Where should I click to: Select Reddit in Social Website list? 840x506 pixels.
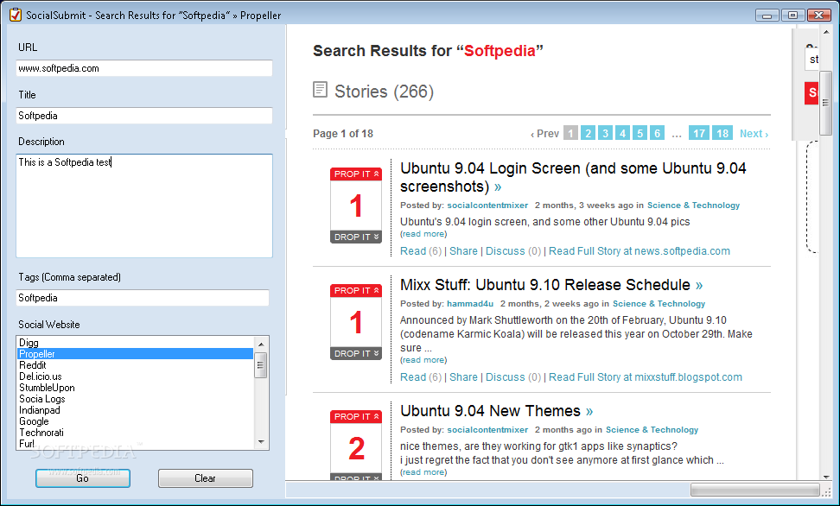(135, 365)
